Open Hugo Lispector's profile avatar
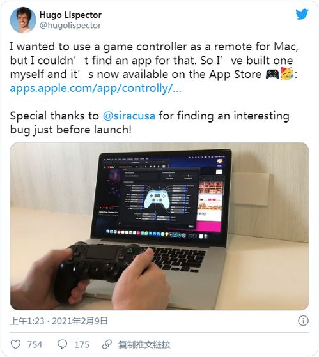Image resolution: width=319 pixels, height=357 pixels. click(x=23, y=20)
